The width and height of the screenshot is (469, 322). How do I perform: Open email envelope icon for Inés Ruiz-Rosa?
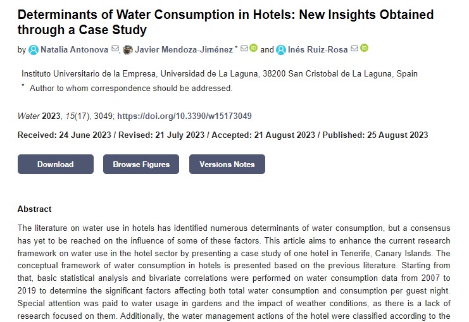pos(354,48)
